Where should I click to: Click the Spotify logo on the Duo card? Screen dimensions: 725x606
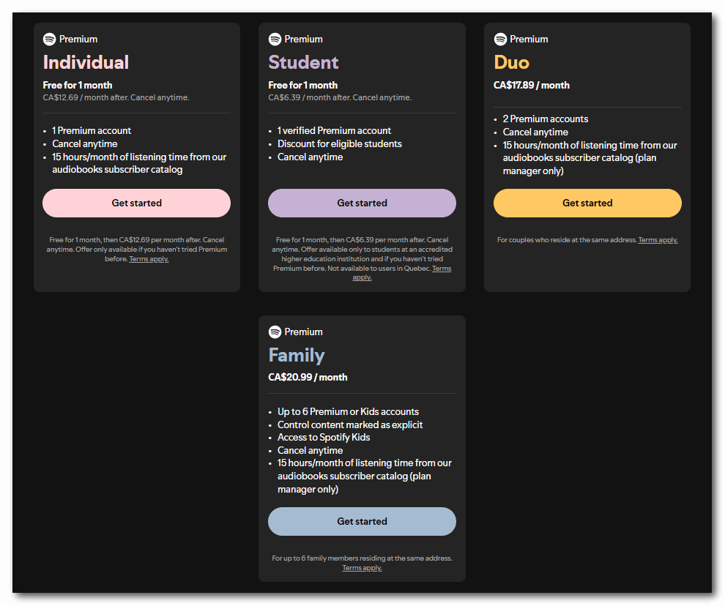point(500,40)
